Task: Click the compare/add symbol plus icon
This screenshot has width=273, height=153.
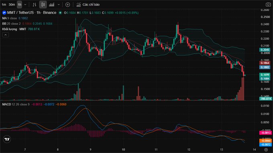Action: pos(67,5)
